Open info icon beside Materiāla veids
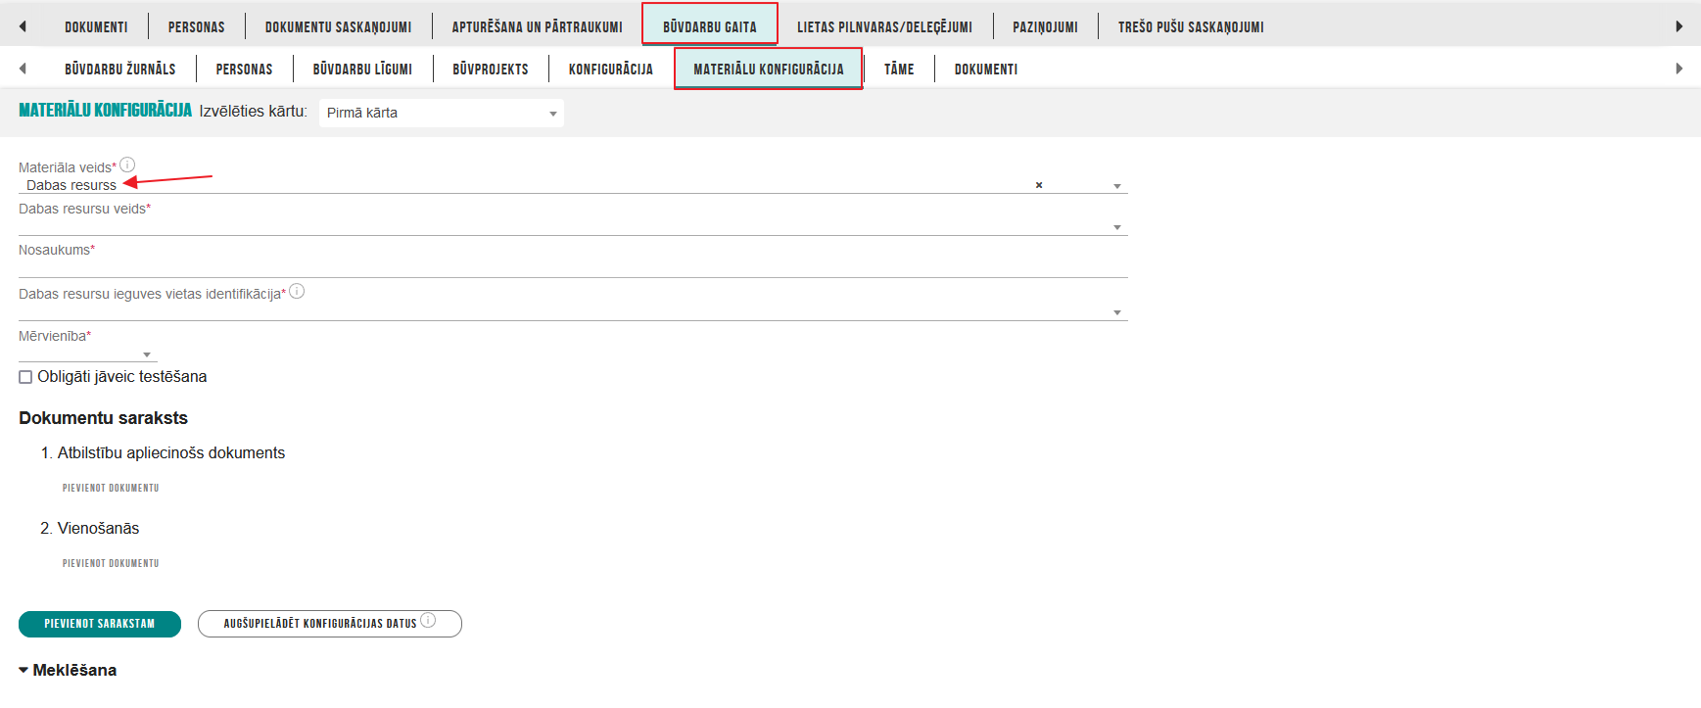This screenshot has height=708, width=1701. (x=127, y=165)
